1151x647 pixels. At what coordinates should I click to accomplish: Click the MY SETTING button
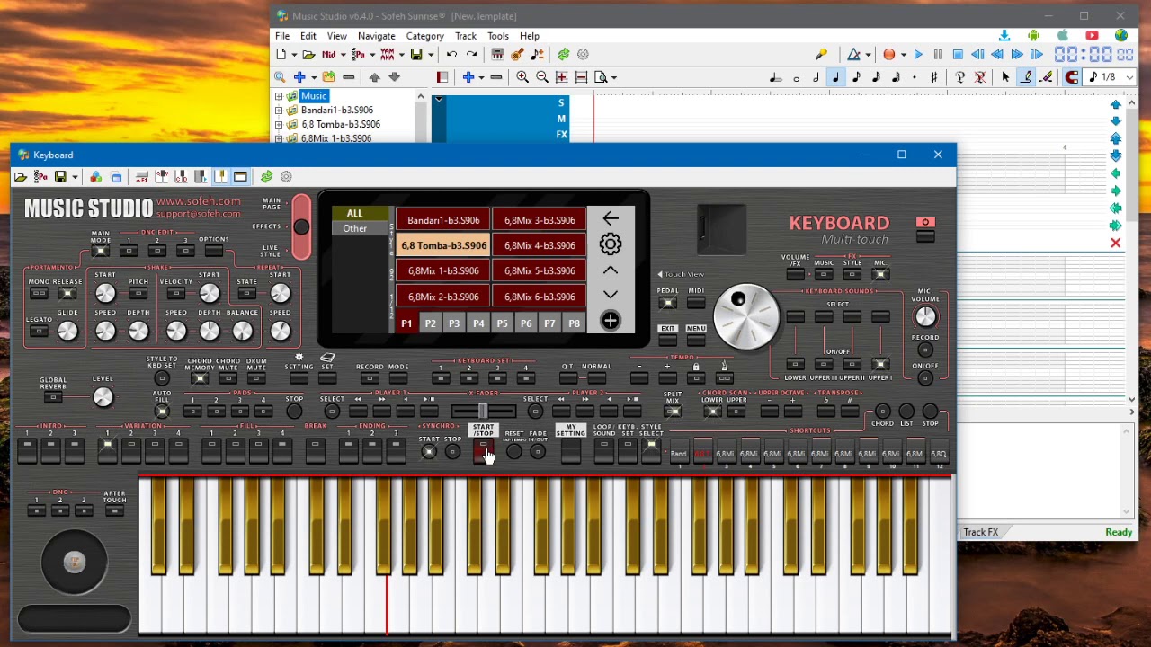pyautogui.click(x=570, y=449)
